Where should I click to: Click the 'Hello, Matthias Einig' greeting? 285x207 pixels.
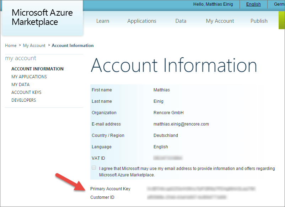tap(213, 4)
